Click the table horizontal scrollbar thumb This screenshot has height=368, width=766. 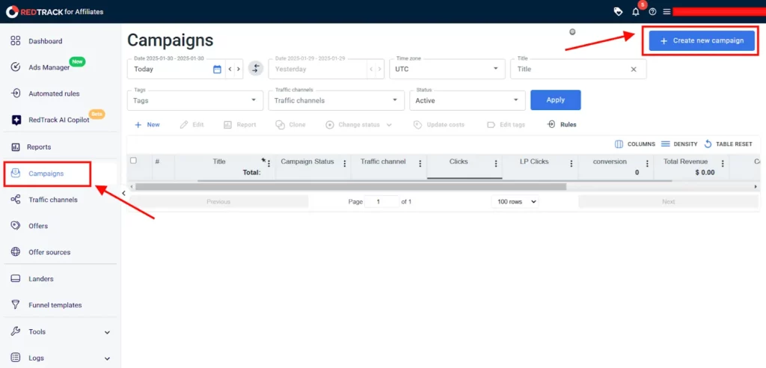tap(351, 187)
